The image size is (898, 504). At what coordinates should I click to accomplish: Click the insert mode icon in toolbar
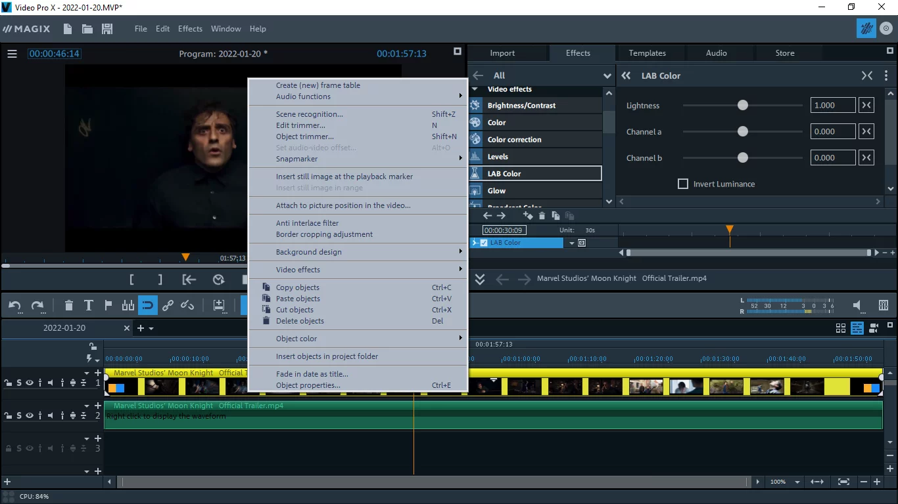219,305
